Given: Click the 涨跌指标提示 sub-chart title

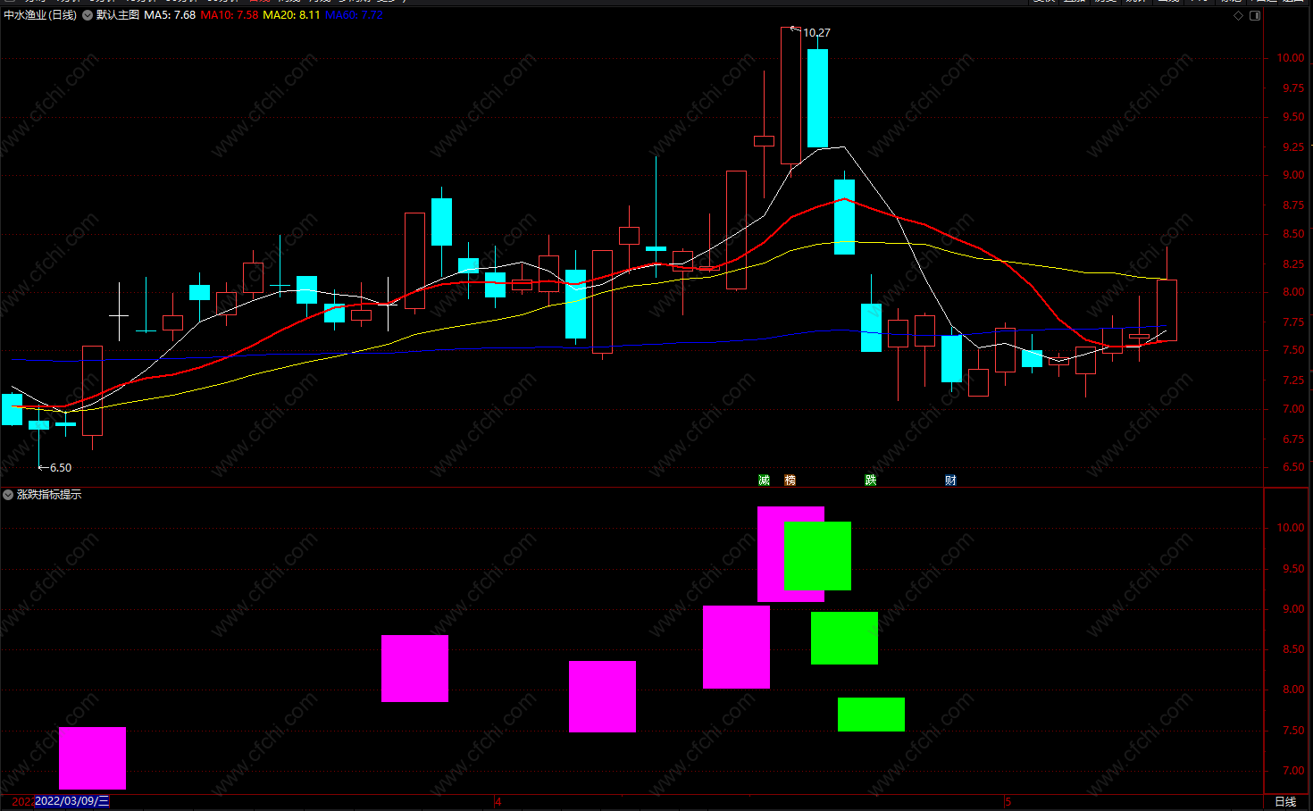Looking at the screenshot, I should click(49, 495).
